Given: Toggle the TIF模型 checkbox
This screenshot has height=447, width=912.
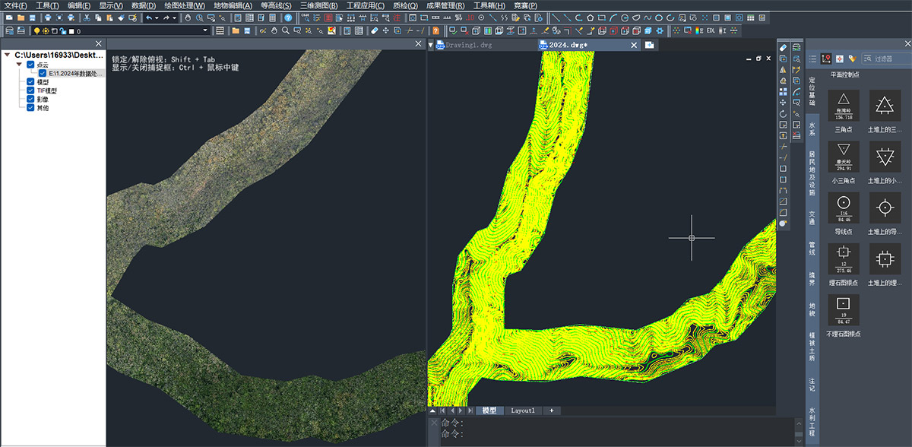Looking at the screenshot, I should [31, 90].
